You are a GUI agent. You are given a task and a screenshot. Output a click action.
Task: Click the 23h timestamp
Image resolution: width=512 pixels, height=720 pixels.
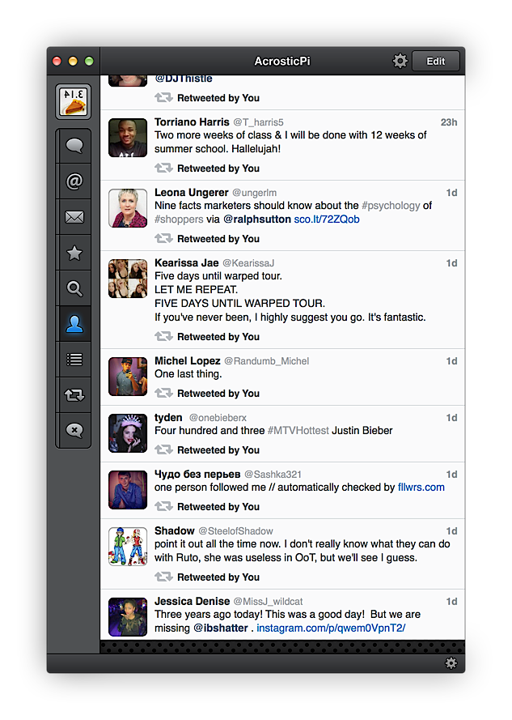click(x=449, y=122)
